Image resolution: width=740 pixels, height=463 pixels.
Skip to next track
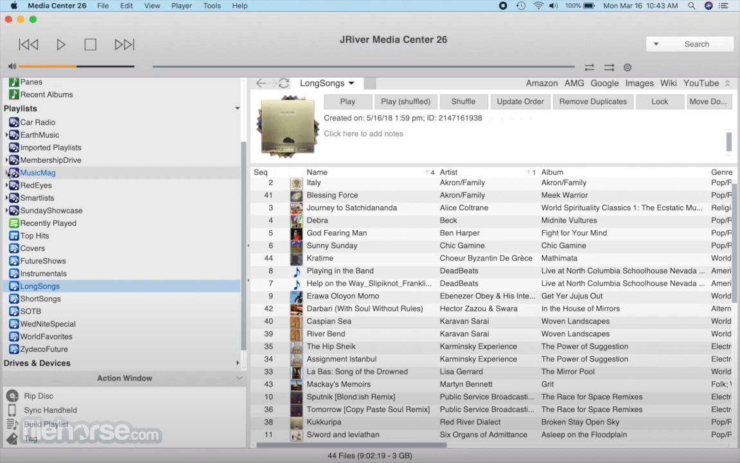tap(125, 44)
